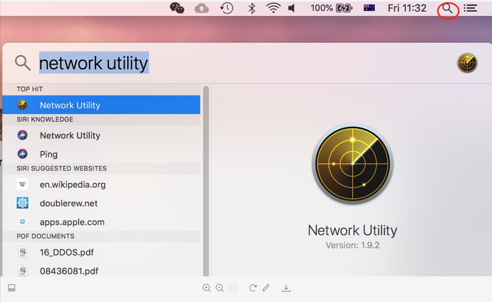Open the doublerew.net suggested website

coord(68,203)
